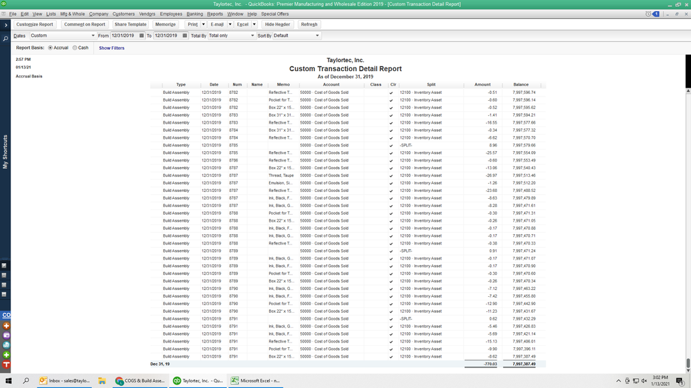Click Comment on Report button
Viewport: 691px width, 388px height.
click(x=84, y=25)
